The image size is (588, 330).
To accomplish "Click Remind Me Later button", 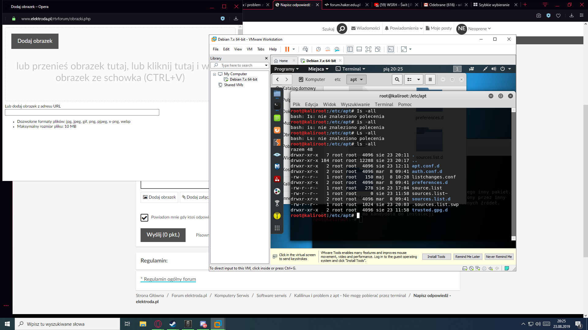I will 467,257.
